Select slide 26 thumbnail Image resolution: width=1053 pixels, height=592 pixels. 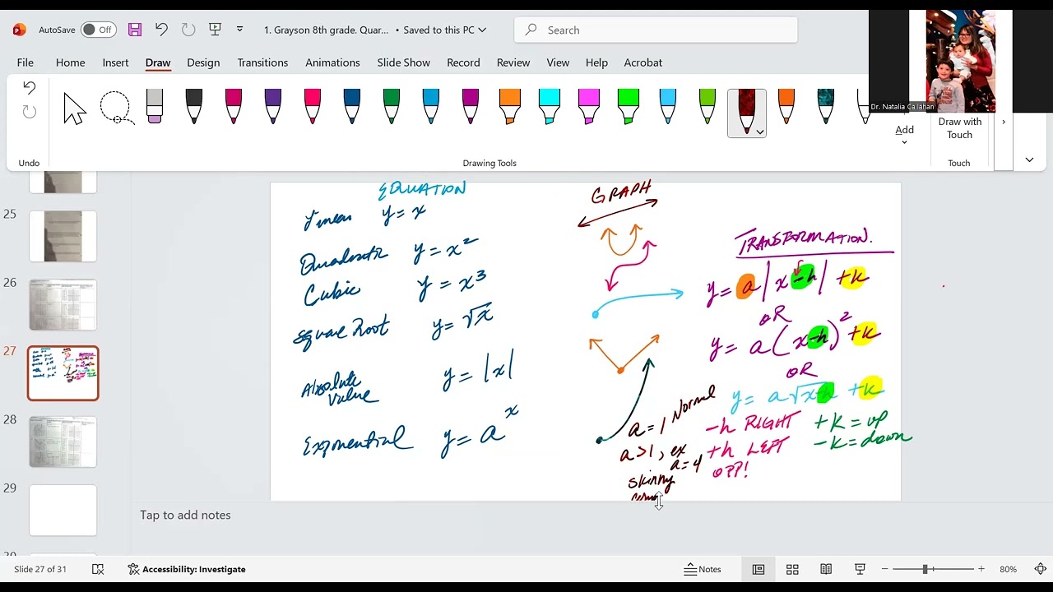pos(63,304)
